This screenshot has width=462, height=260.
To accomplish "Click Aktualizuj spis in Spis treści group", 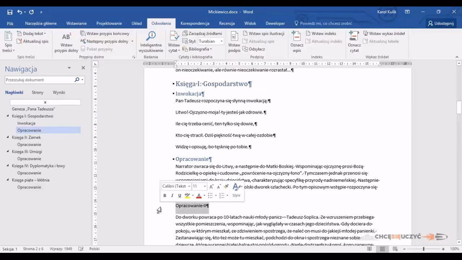I will pyautogui.click(x=32, y=41).
